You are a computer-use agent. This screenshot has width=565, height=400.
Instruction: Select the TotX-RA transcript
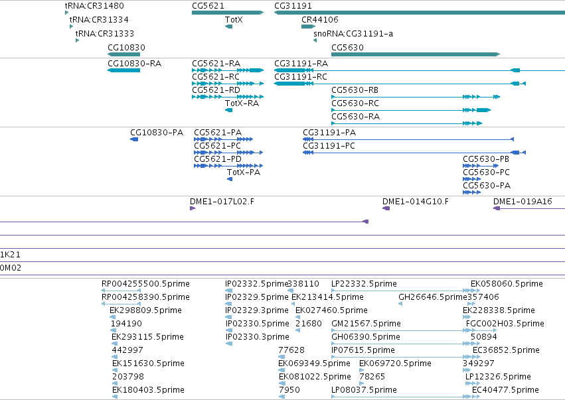point(228,110)
